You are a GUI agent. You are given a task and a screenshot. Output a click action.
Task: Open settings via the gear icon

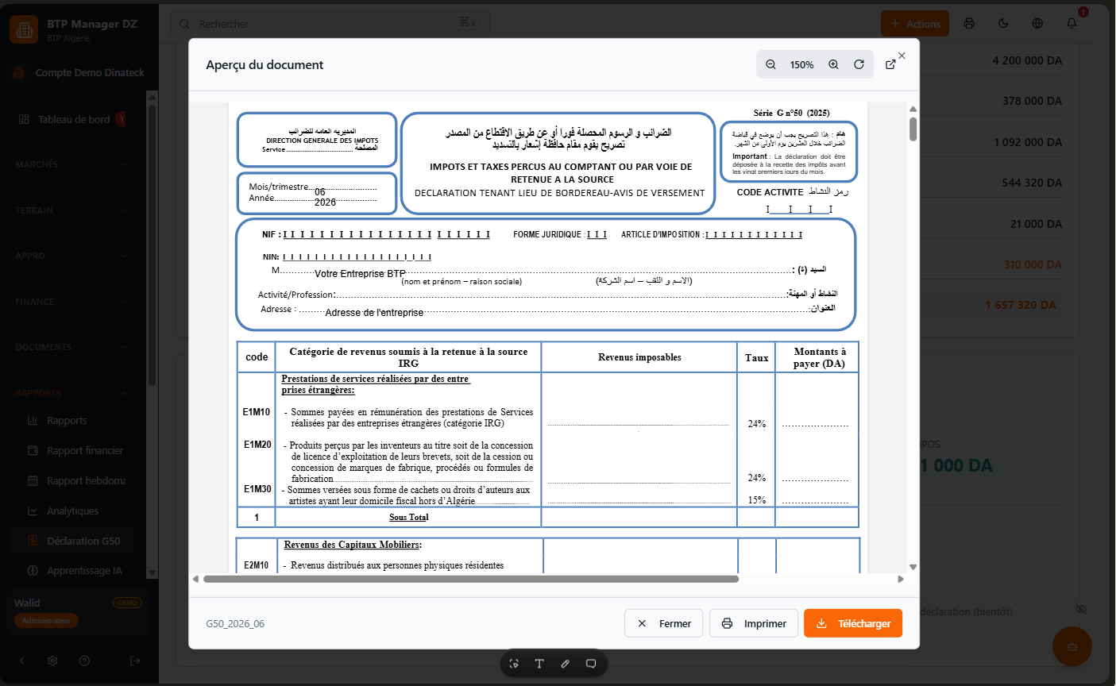click(x=52, y=661)
